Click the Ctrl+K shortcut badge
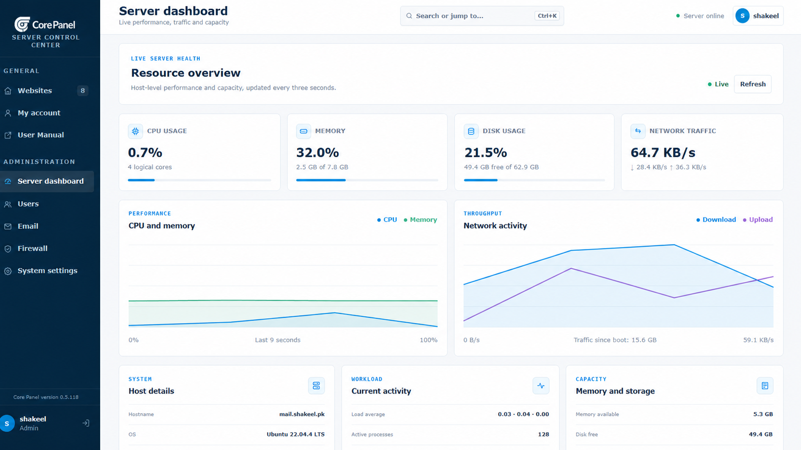801x450 pixels. click(547, 16)
